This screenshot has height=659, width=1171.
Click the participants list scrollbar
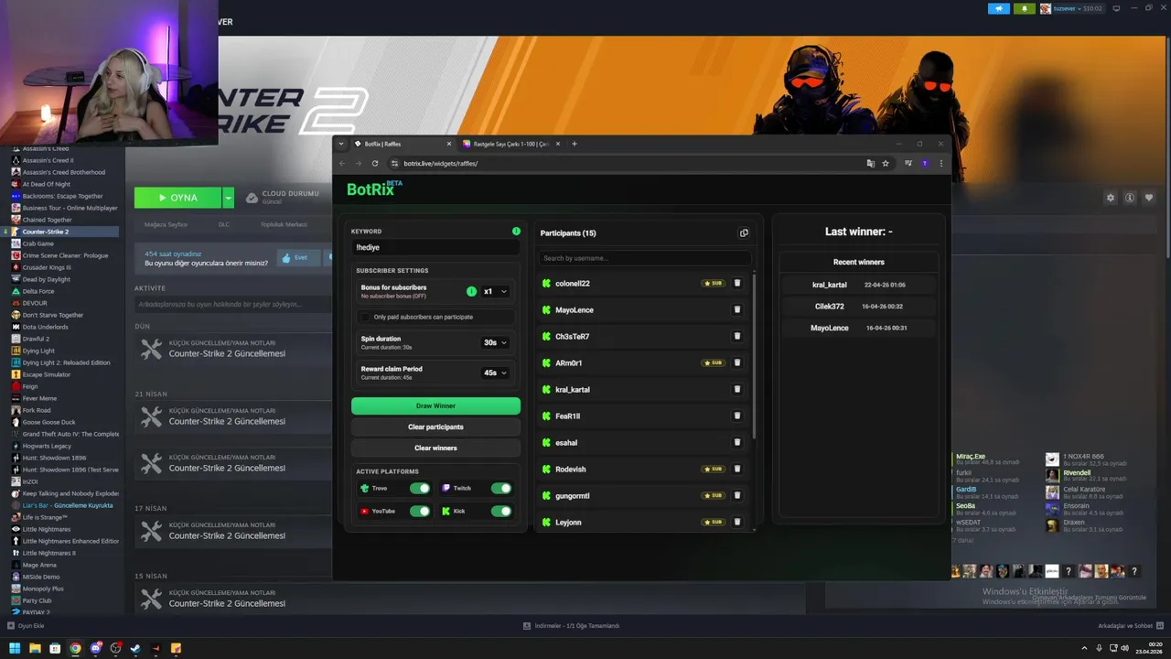click(x=755, y=357)
